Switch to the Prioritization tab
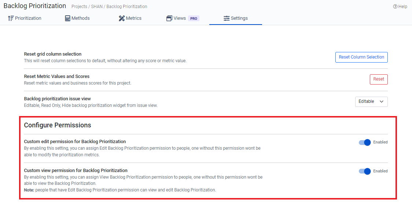 point(28,18)
